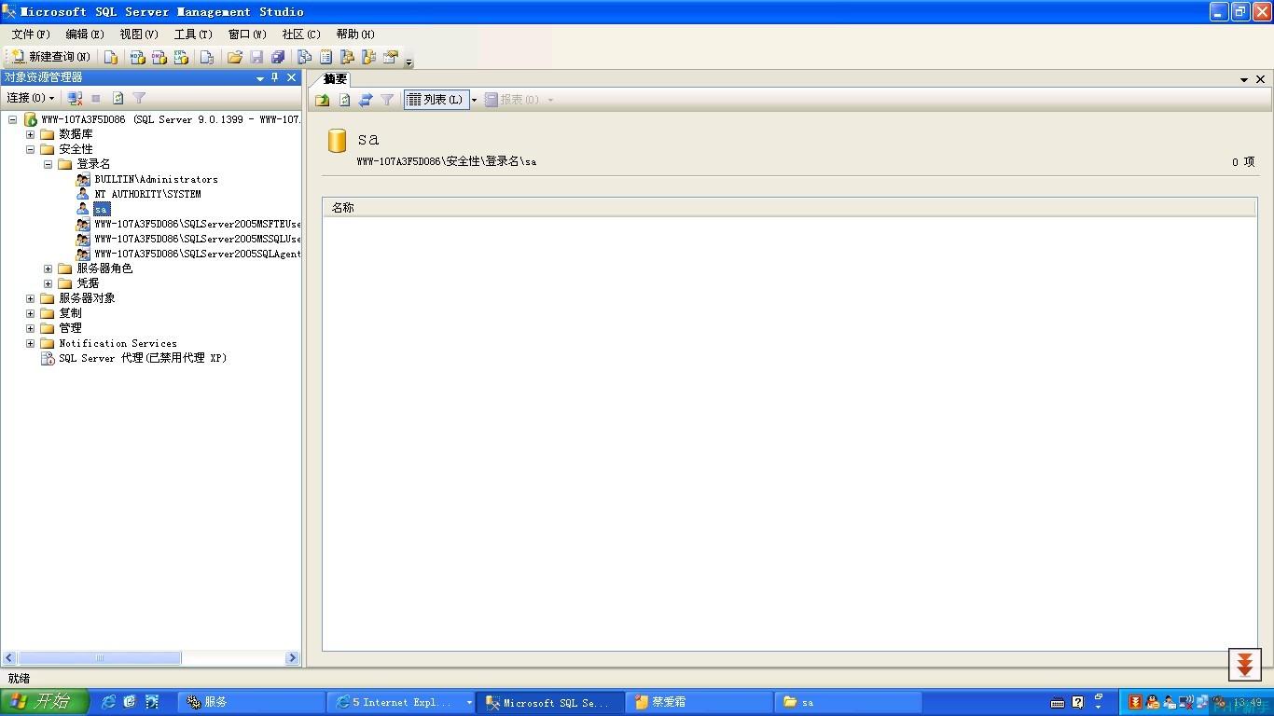
Task: Click the Registered Servers toolbar icon
Action: 304,57
